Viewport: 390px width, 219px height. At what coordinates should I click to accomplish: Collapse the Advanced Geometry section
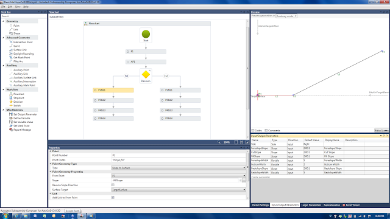coord(4,38)
